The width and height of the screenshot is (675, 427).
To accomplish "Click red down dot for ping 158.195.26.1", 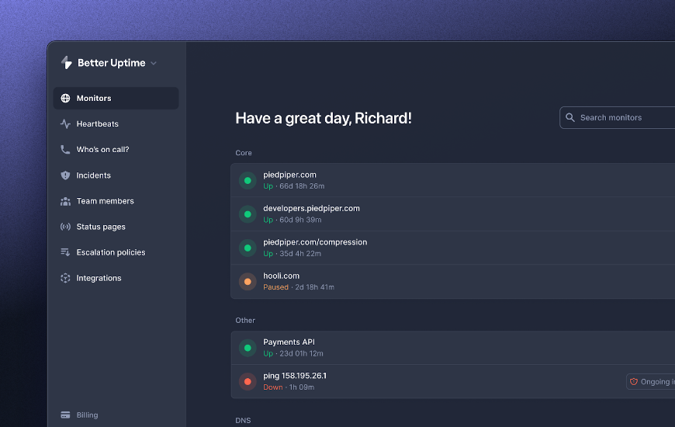I will [x=247, y=381].
